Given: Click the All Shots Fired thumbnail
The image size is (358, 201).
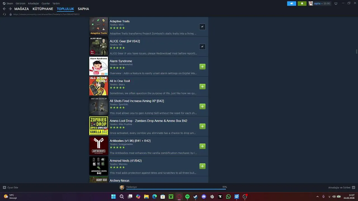Looking at the screenshot, I should 98,106.
